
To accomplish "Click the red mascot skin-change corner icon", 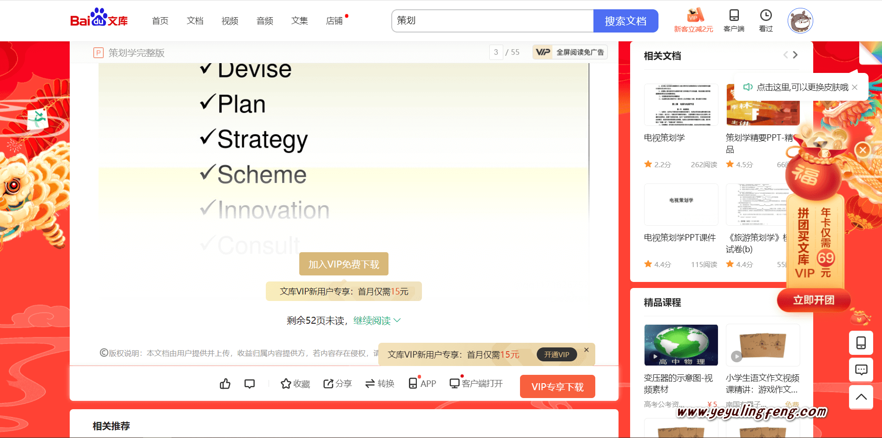I will [870, 52].
